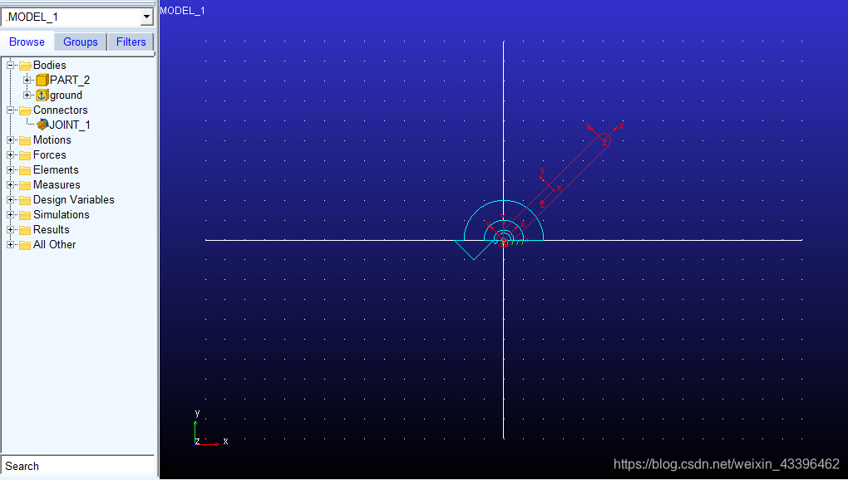Expand the PART_2 node
848x480 pixels.
pos(27,81)
